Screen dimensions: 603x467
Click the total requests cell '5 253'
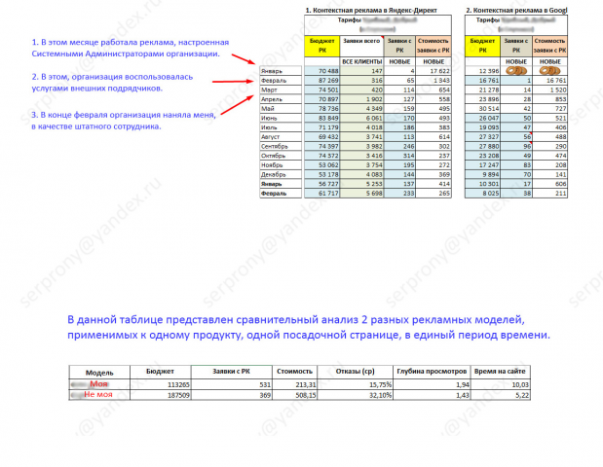click(361, 184)
